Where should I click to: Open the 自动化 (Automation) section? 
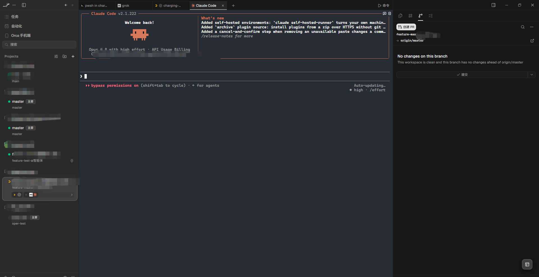(x=39, y=26)
